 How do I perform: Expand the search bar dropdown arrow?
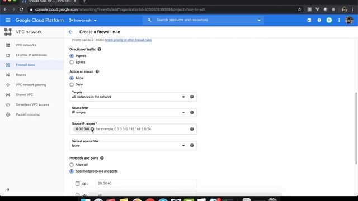pos(259,20)
